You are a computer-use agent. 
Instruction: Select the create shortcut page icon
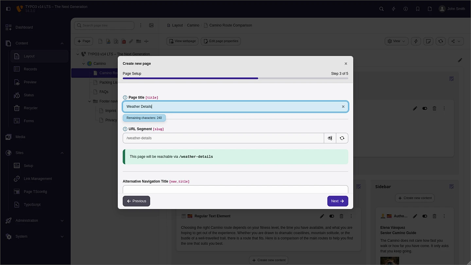coord(116,41)
